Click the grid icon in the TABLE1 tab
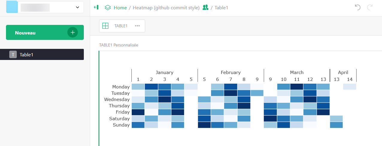 click(105, 26)
